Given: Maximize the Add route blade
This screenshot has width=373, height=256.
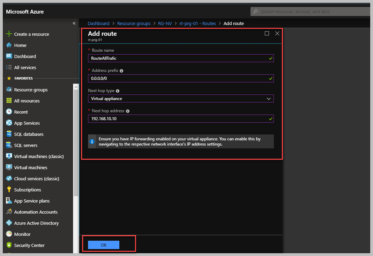Looking at the screenshot, I should 267,33.
